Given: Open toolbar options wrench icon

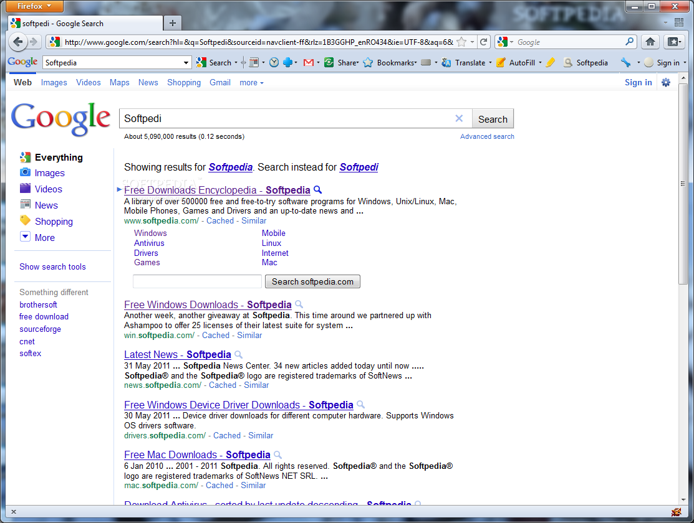Looking at the screenshot, I should point(625,63).
